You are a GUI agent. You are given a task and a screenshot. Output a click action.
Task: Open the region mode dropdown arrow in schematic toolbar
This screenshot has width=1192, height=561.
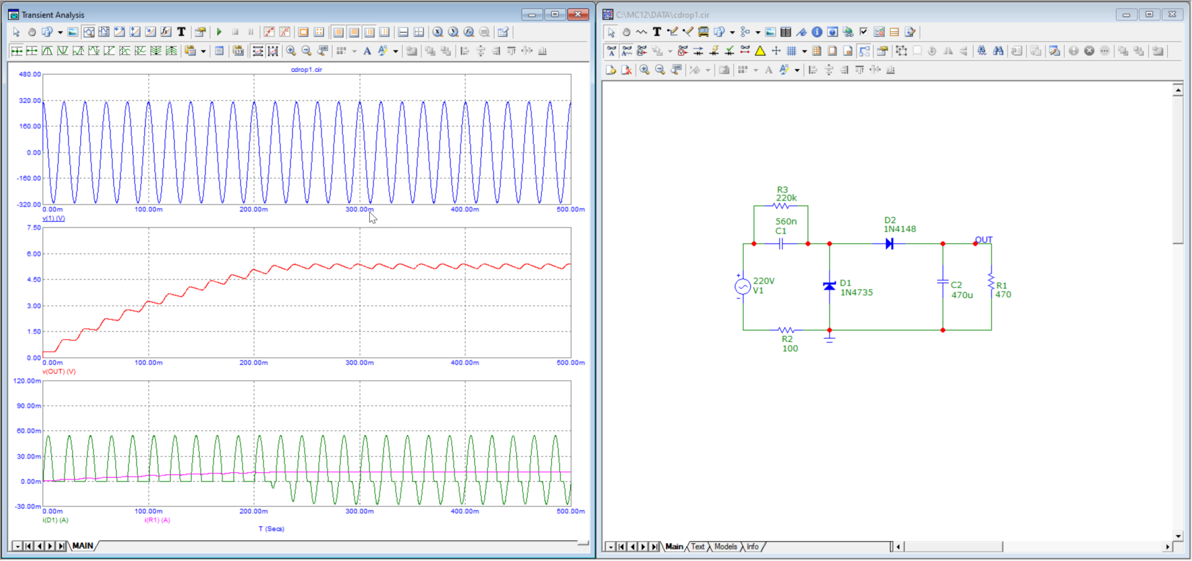758,32
